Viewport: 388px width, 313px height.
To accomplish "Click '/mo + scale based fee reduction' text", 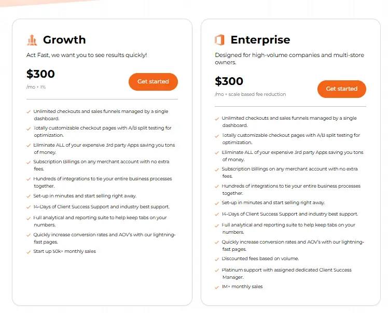I will point(250,94).
